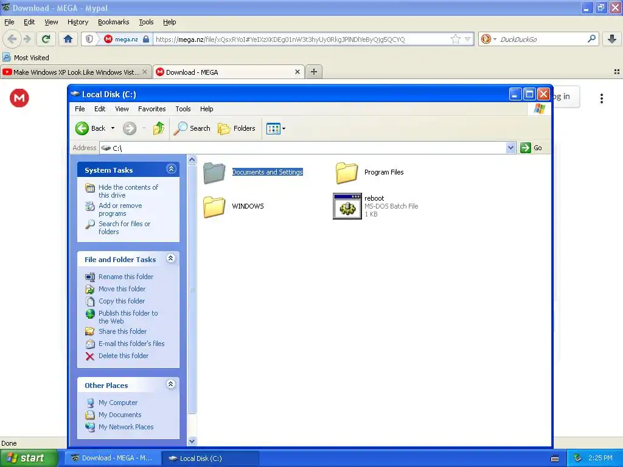Click Delete this folder red X

pyautogui.click(x=90, y=356)
